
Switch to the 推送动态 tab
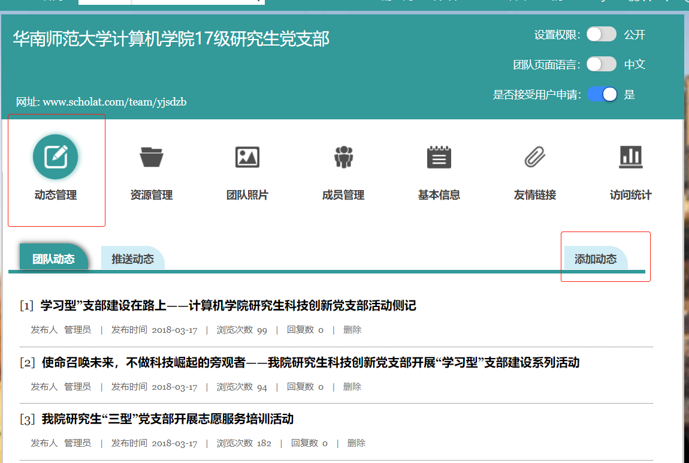(132, 259)
